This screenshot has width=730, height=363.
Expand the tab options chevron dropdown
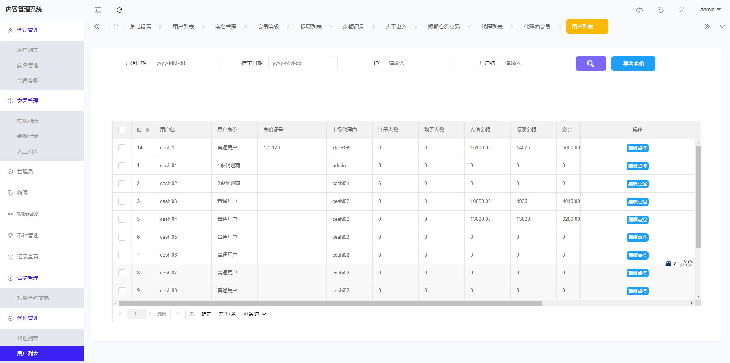[722, 27]
